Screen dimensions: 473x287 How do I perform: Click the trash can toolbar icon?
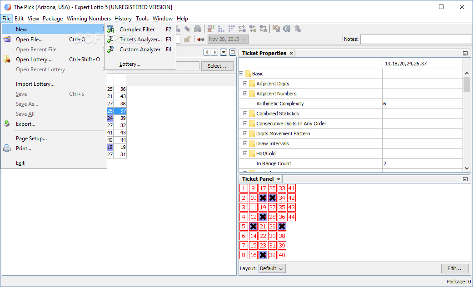[x=297, y=29]
